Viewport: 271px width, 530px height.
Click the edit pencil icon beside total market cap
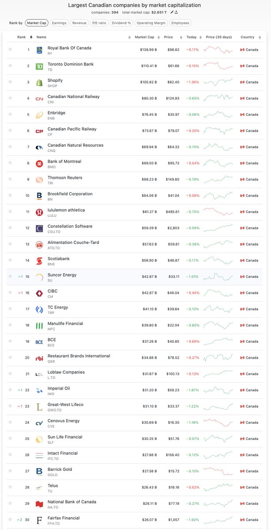pyautogui.click(x=172, y=12)
